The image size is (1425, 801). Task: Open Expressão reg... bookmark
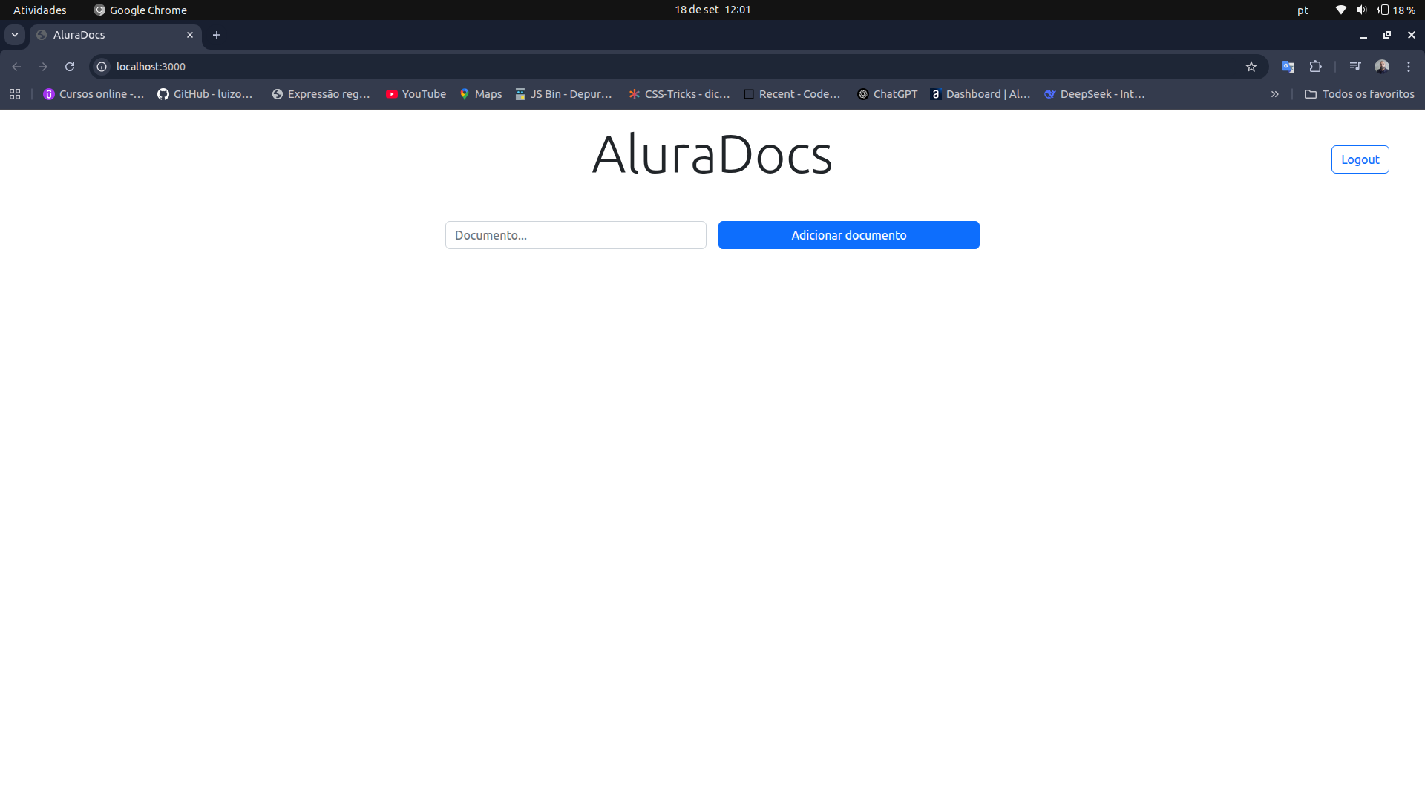[x=321, y=94]
